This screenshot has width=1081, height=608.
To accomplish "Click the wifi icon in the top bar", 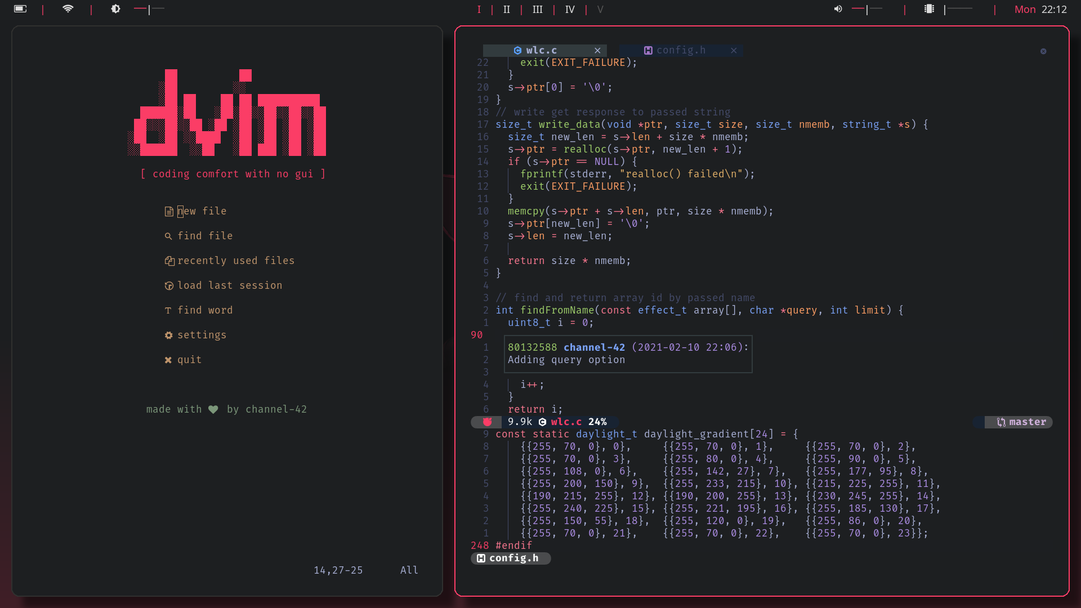I will 68,9.
